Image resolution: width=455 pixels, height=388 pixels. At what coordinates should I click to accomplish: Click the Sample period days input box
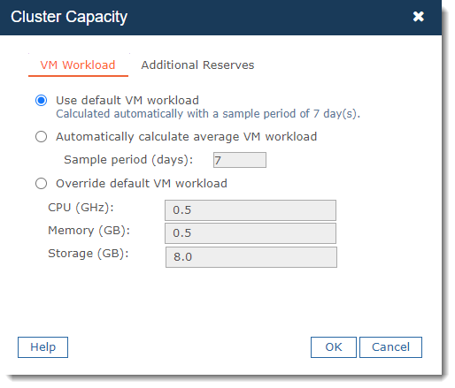pyautogui.click(x=240, y=160)
